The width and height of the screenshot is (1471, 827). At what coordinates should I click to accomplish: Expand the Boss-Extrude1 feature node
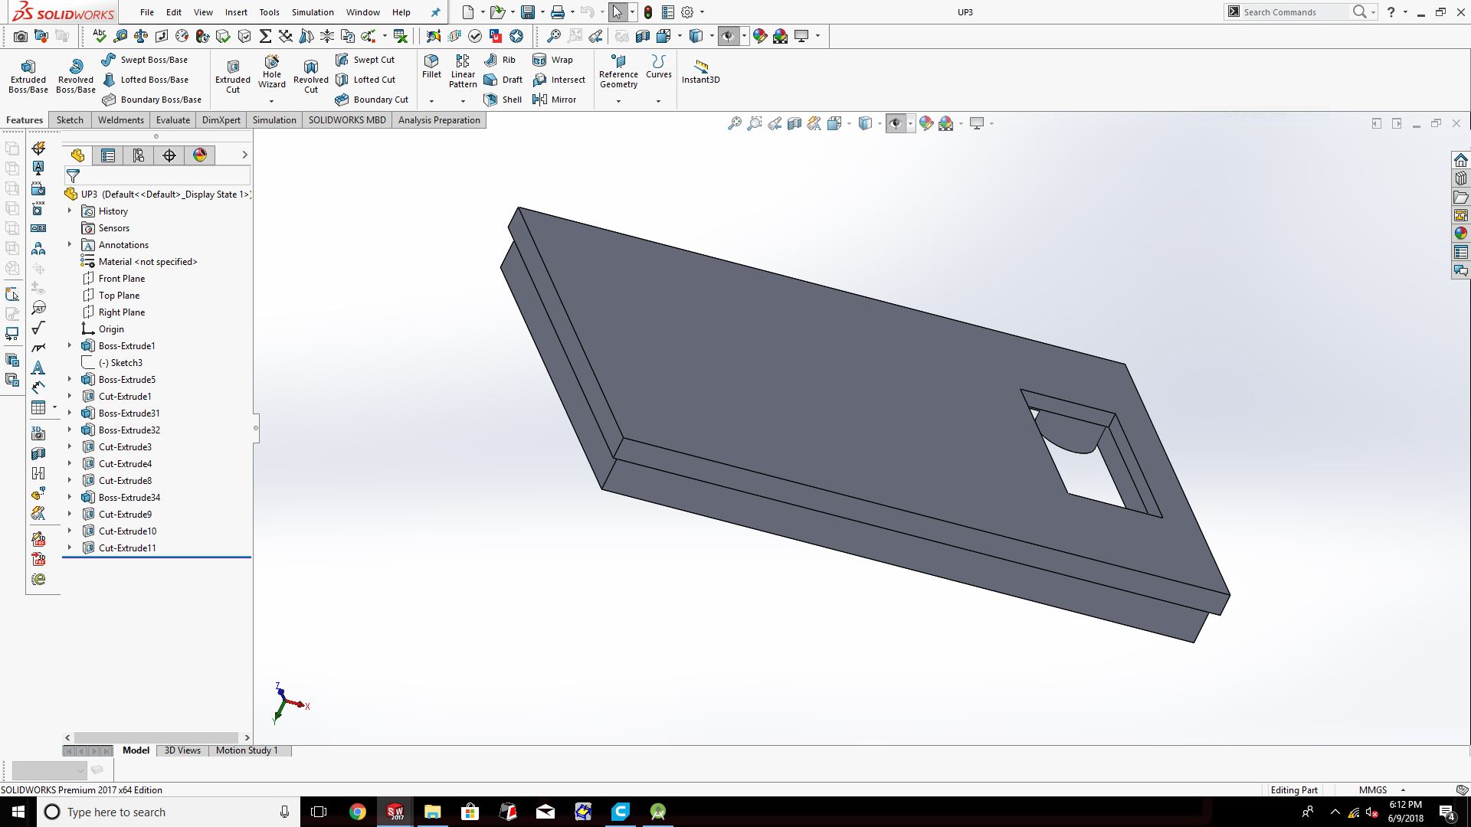(70, 346)
